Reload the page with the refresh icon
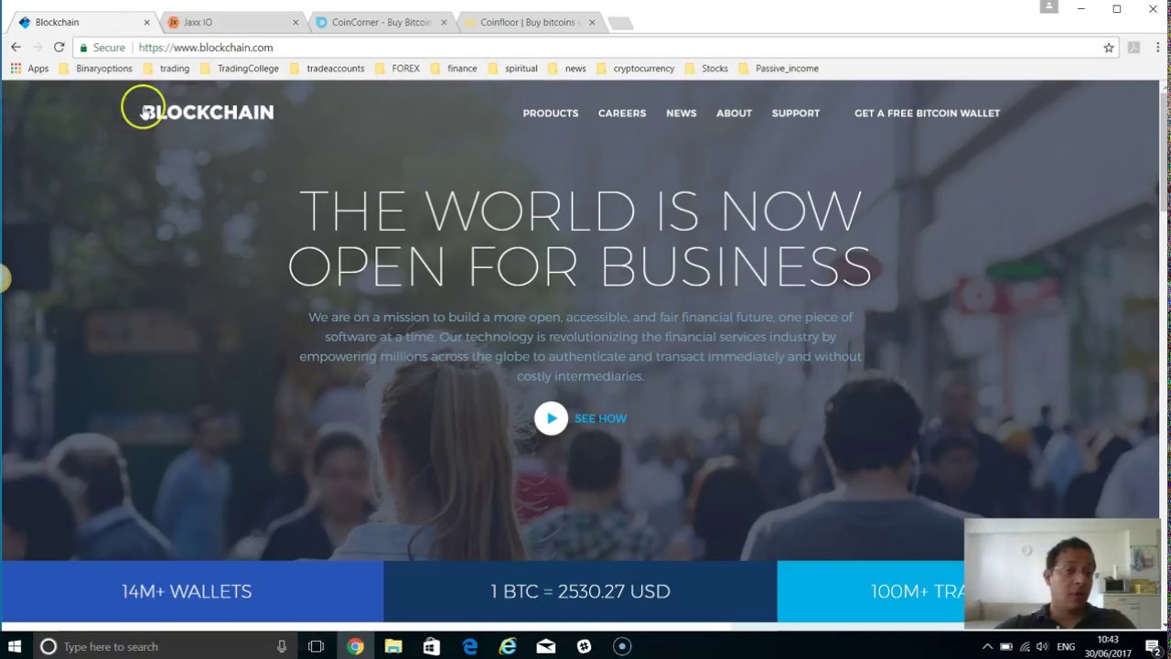The image size is (1171, 659). [59, 48]
